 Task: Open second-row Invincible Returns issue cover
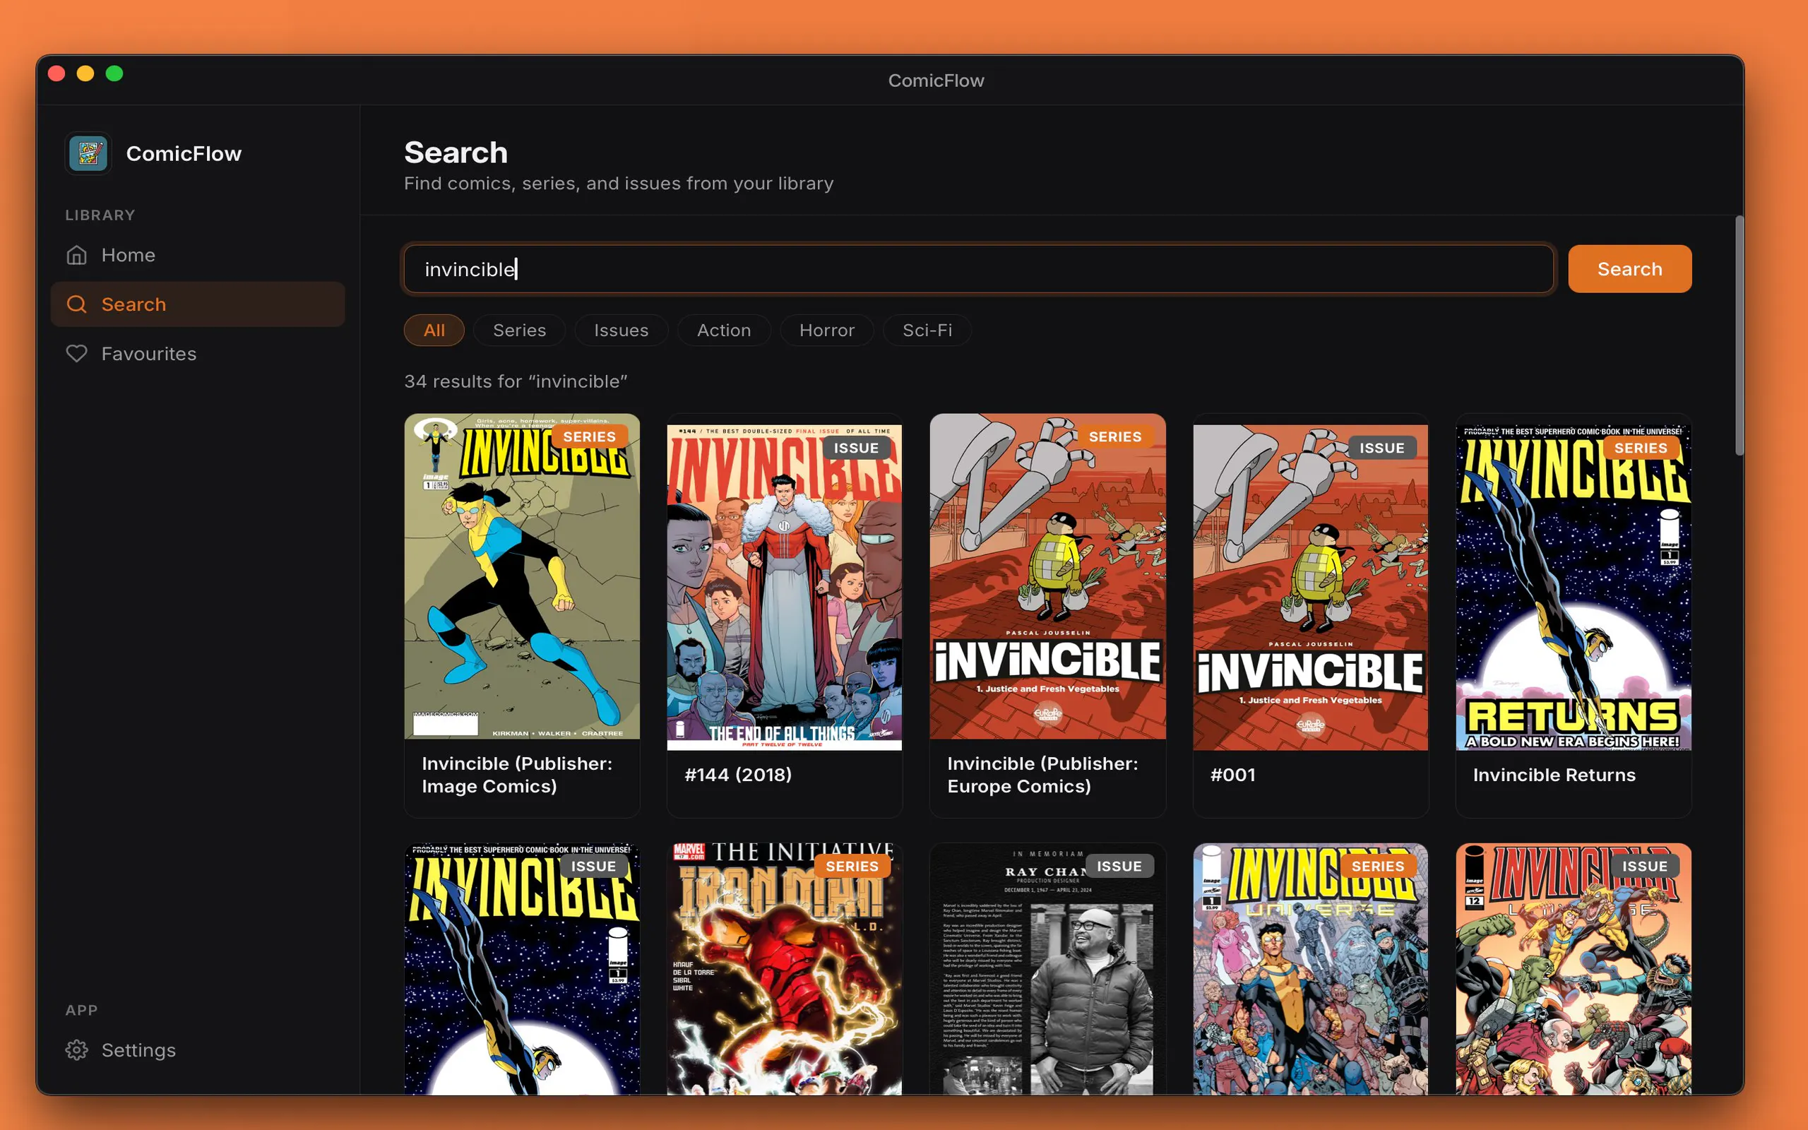pyautogui.click(x=521, y=969)
